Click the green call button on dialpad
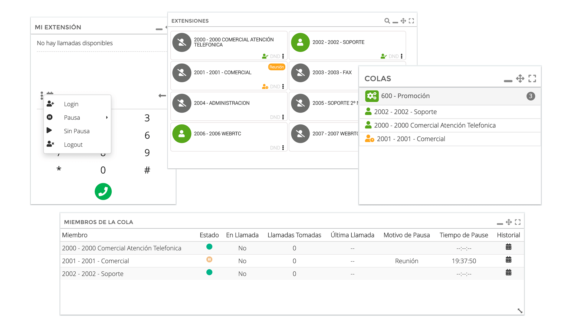 click(x=103, y=191)
